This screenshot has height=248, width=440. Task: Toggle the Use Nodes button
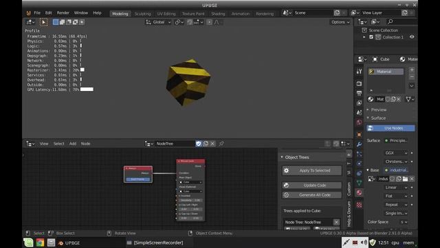click(x=390, y=128)
